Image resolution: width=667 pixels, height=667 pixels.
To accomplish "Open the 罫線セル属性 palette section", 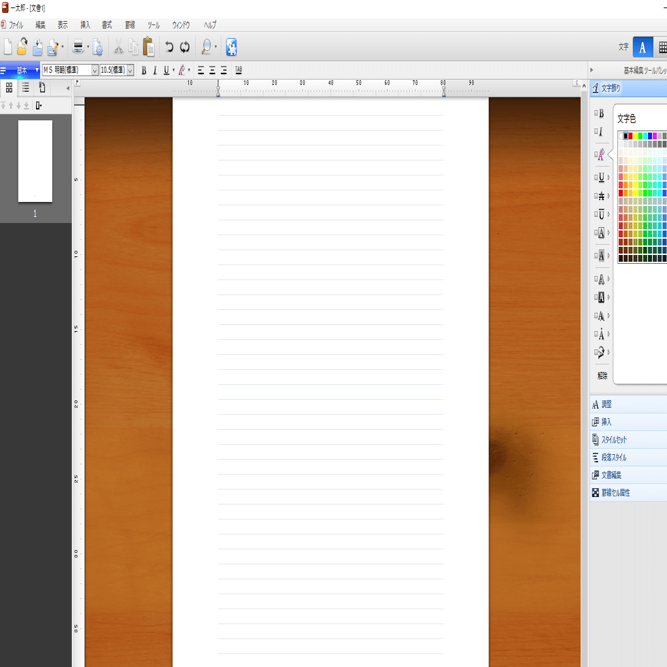I will [x=628, y=492].
